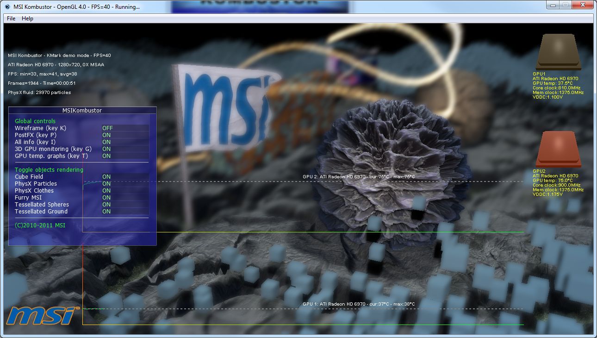Image resolution: width=597 pixels, height=338 pixels.
Task: Toggle All info ON value
Action: click(106, 142)
